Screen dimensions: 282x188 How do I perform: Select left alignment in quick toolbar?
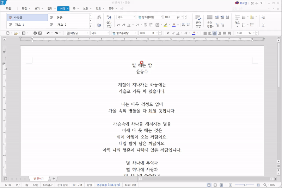[x=210, y=33]
